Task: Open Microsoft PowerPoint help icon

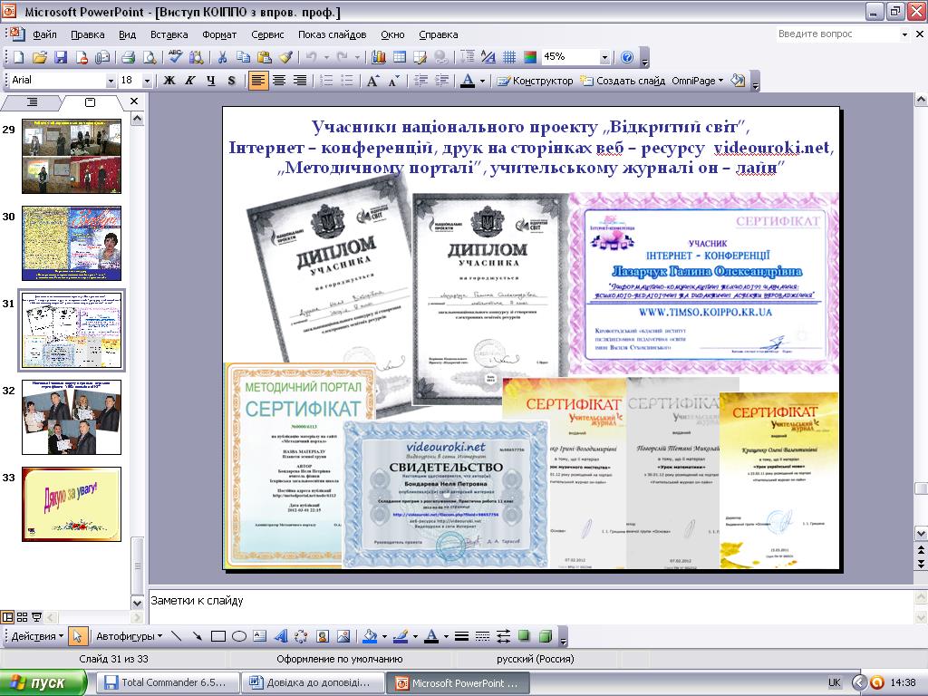Action: point(627,57)
